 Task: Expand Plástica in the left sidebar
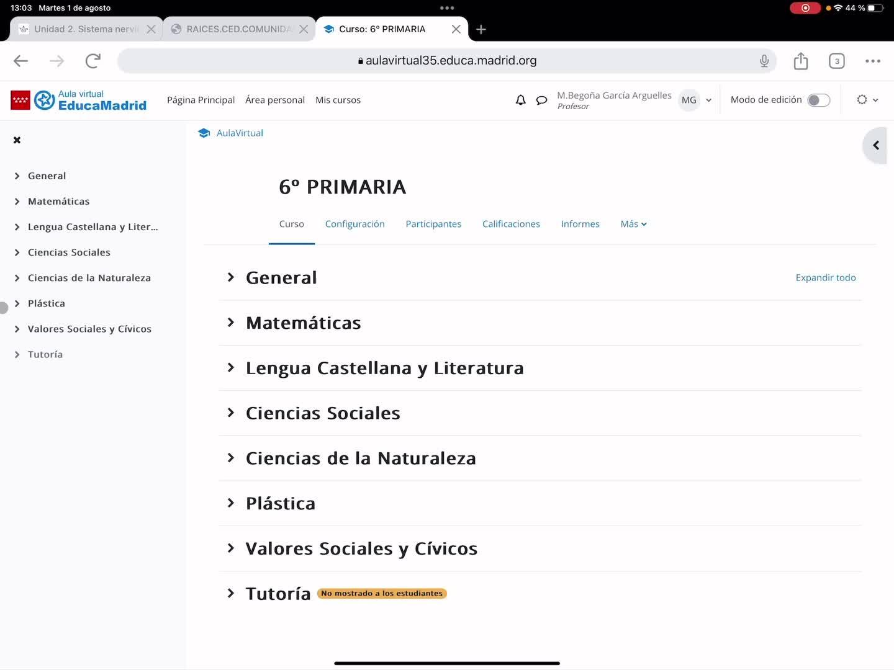(17, 303)
